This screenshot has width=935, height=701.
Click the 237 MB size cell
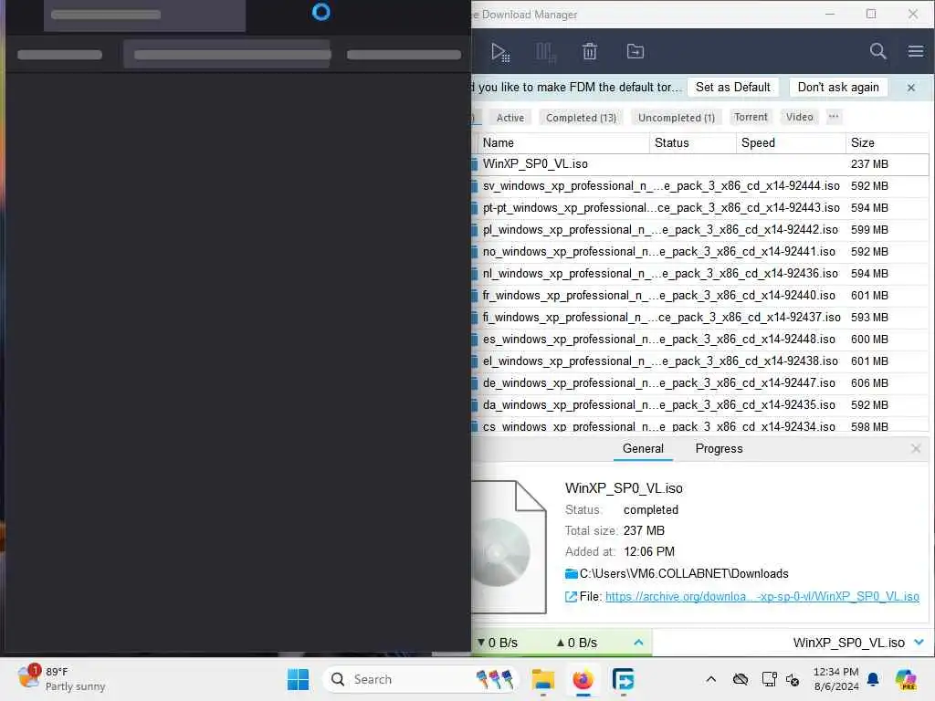869,164
